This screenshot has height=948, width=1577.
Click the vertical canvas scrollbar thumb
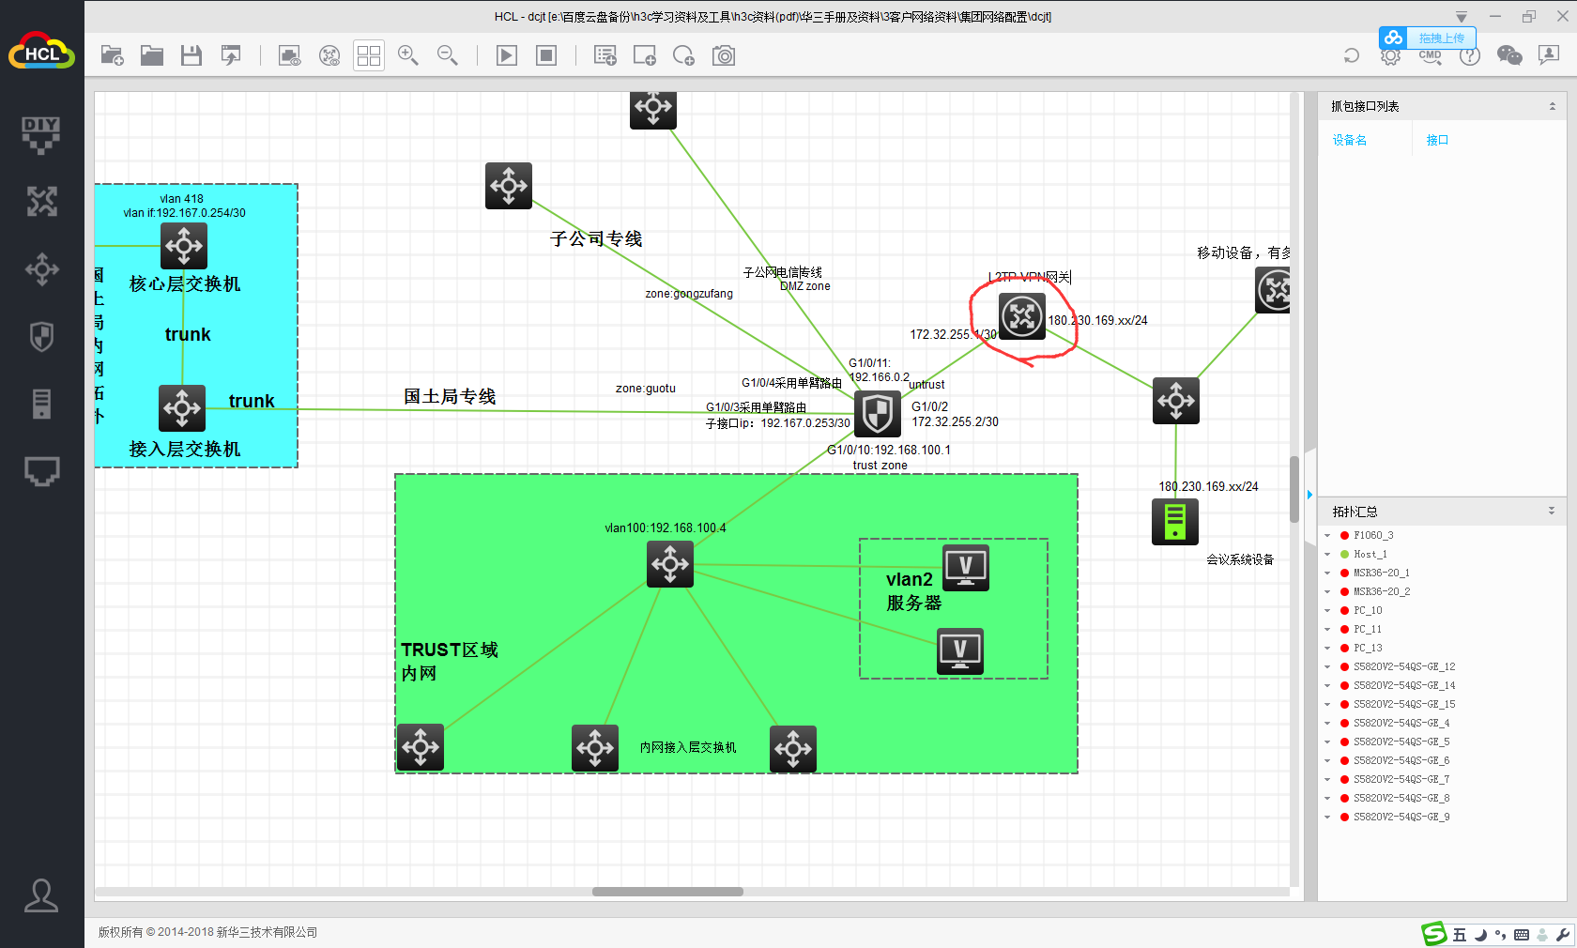click(1294, 489)
